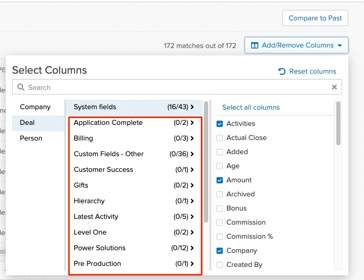Click the magnifier icon in search field
The height and width of the screenshot is (280, 364).
point(21,87)
